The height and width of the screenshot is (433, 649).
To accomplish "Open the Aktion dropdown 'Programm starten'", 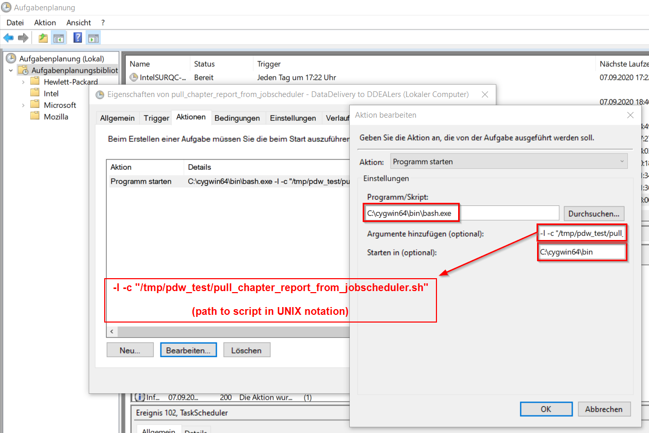I will 509,162.
